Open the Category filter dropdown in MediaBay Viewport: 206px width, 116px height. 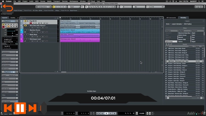(x=171, y=31)
